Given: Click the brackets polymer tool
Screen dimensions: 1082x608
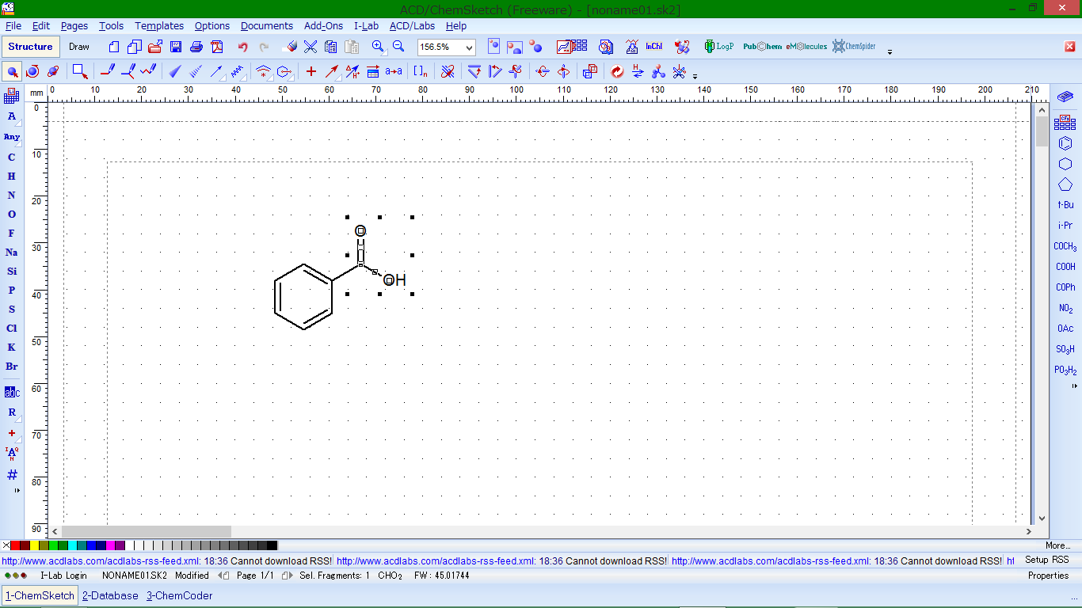Looking at the screenshot, I should coord(421,71).
